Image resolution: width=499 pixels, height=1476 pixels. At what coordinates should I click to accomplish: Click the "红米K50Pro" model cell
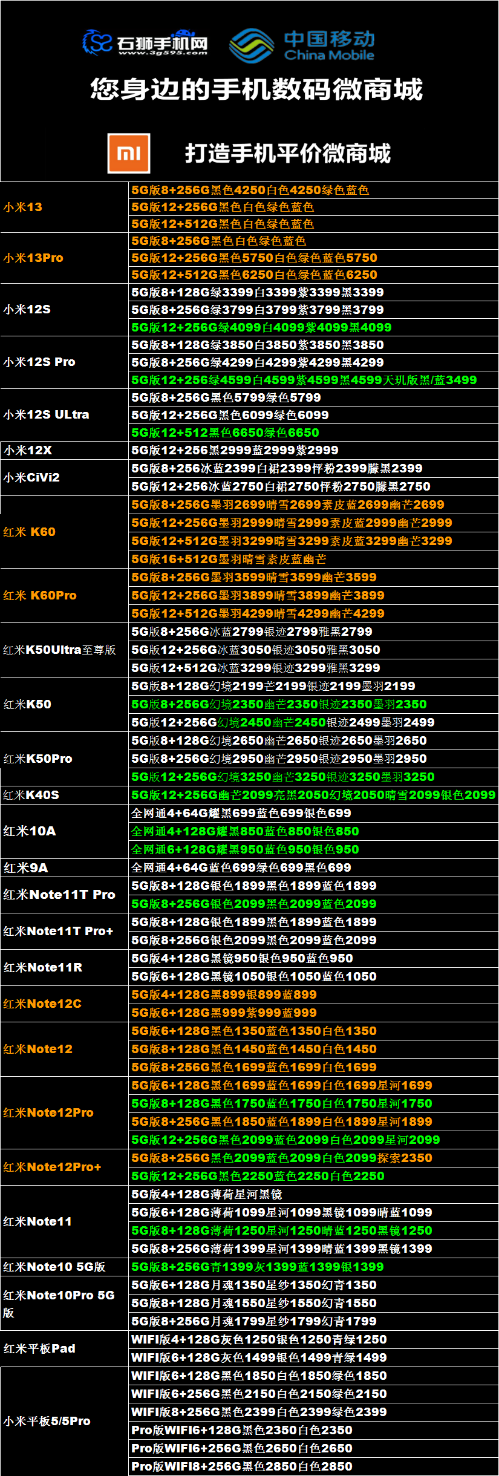(64, 759)
